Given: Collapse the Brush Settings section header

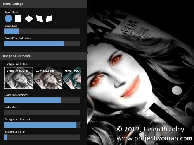Looking at the screenshot, I should coord(43,4).
